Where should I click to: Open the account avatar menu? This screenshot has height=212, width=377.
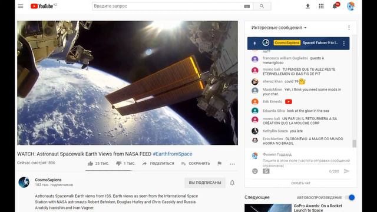pos(351,6)
